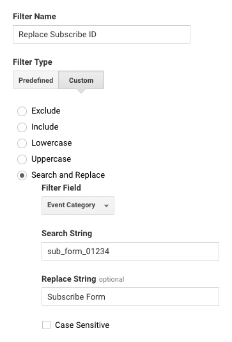Select the Exclude radio button

(22, 111)
